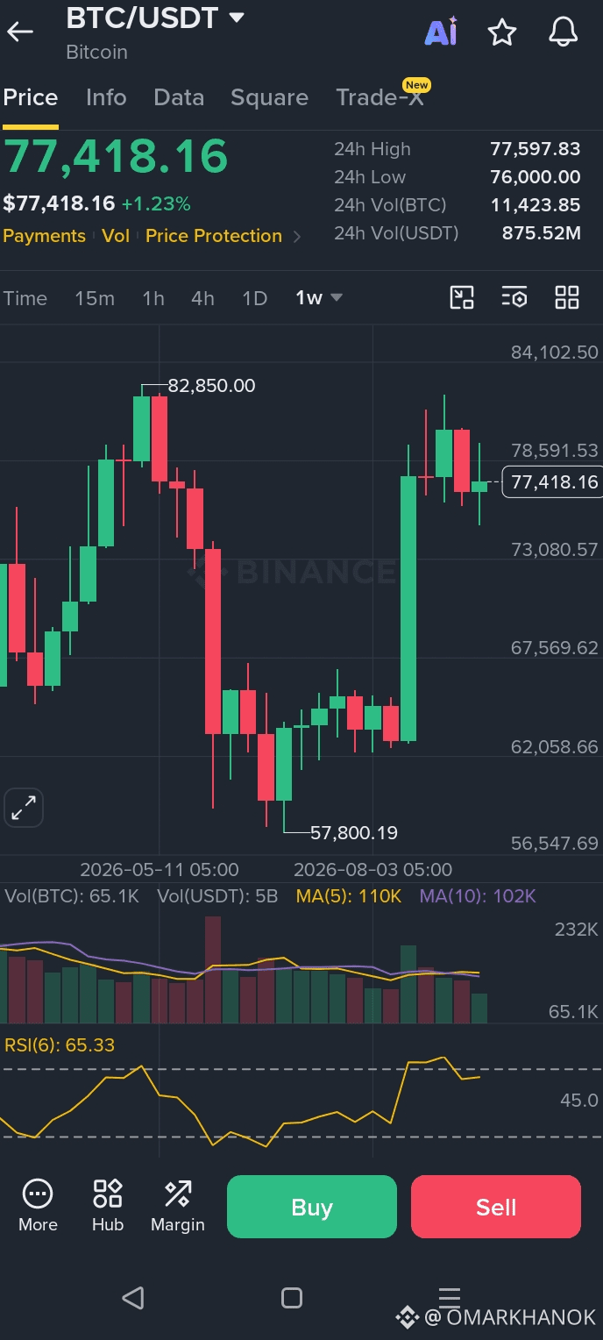Switch to the Info tab
The height and width of the screenshot is (1340, 603).
[106, 97]
